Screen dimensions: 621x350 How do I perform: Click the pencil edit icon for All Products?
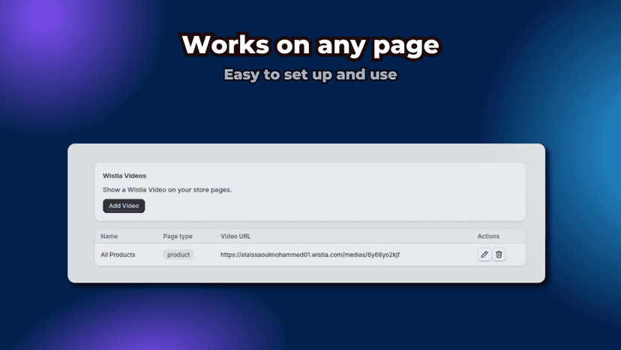pyautogui.click(x=484, y=255)
